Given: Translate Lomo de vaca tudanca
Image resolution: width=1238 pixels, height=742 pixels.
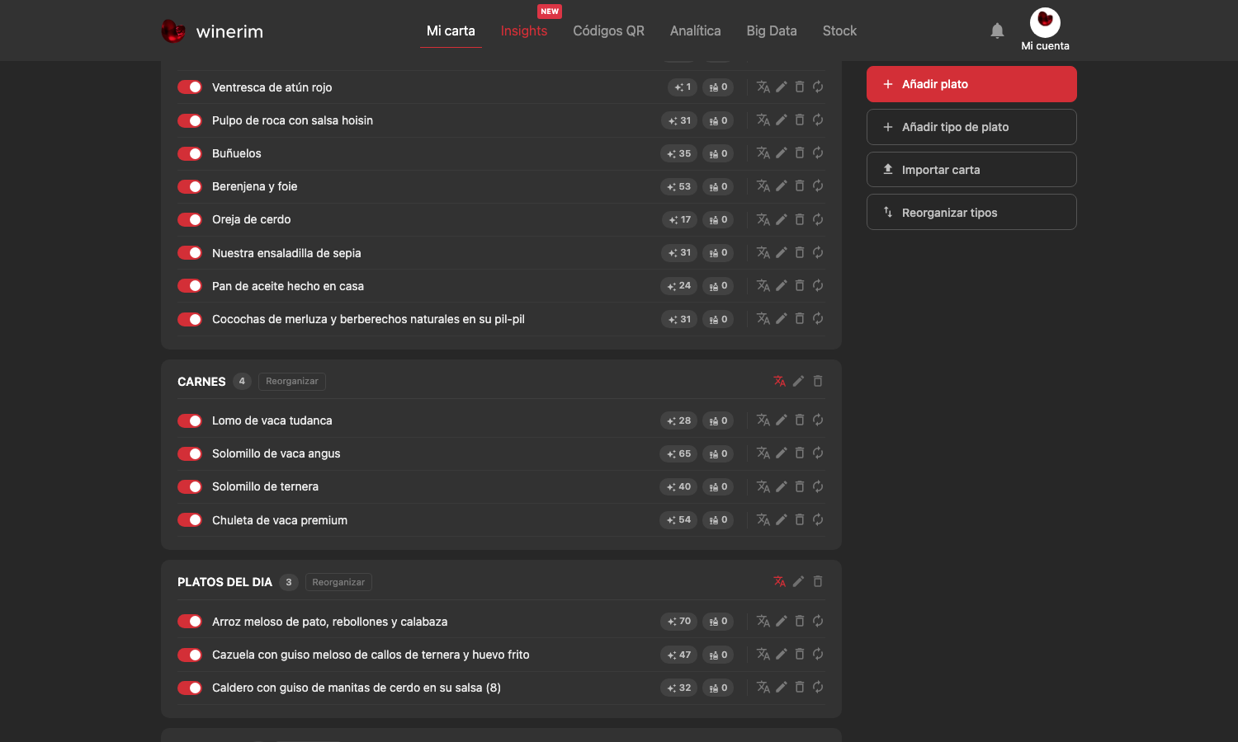Looking at the screenshot, I should 763,420.
